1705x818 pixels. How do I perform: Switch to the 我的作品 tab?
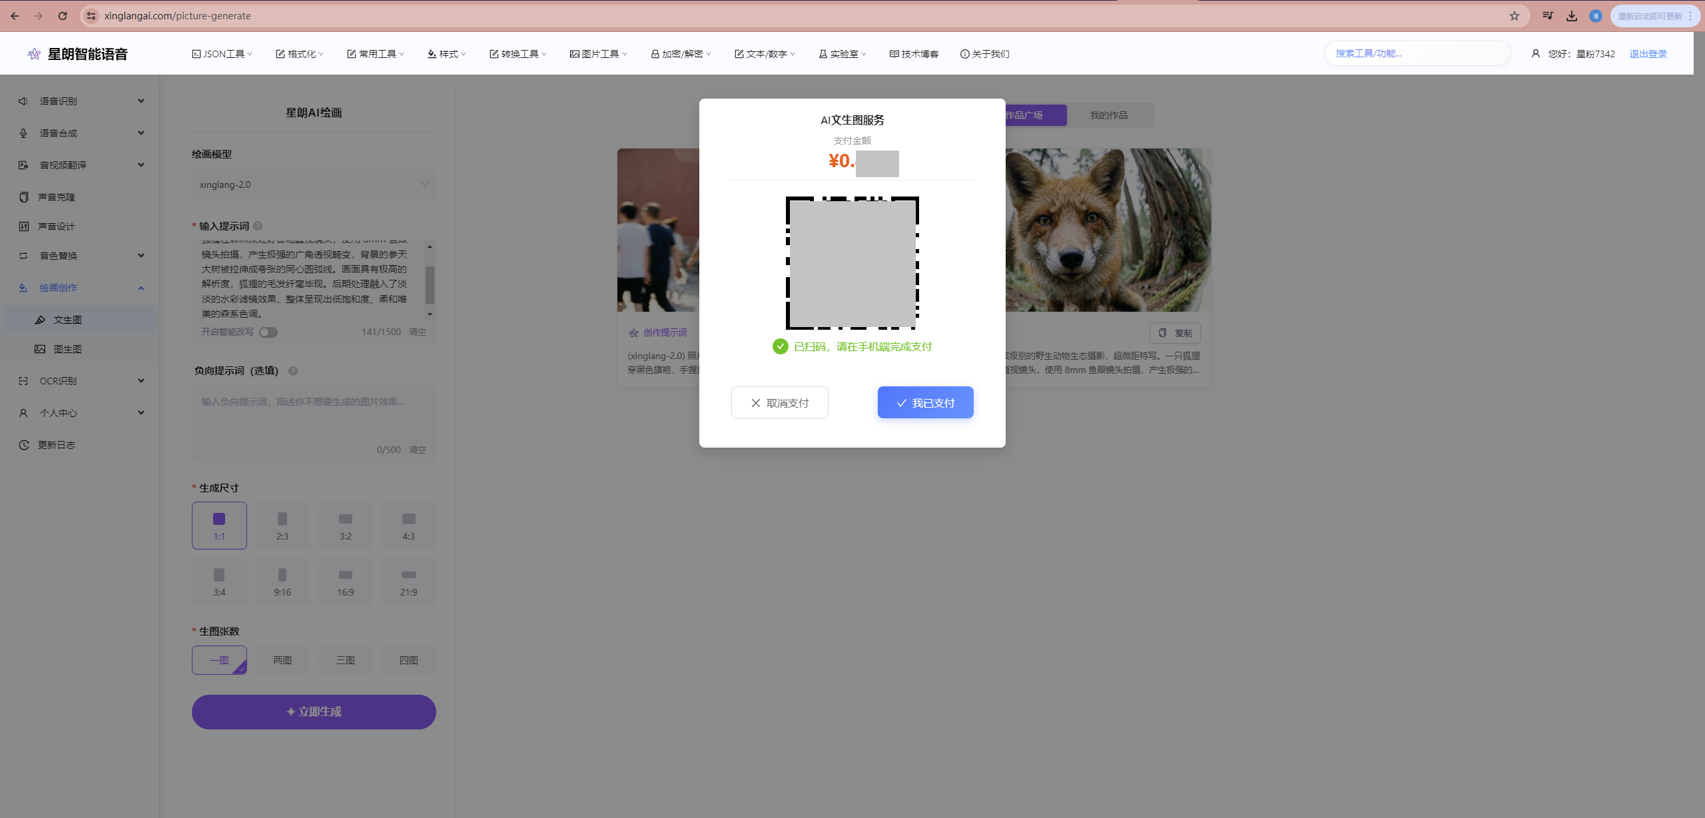click(1109, 115)
